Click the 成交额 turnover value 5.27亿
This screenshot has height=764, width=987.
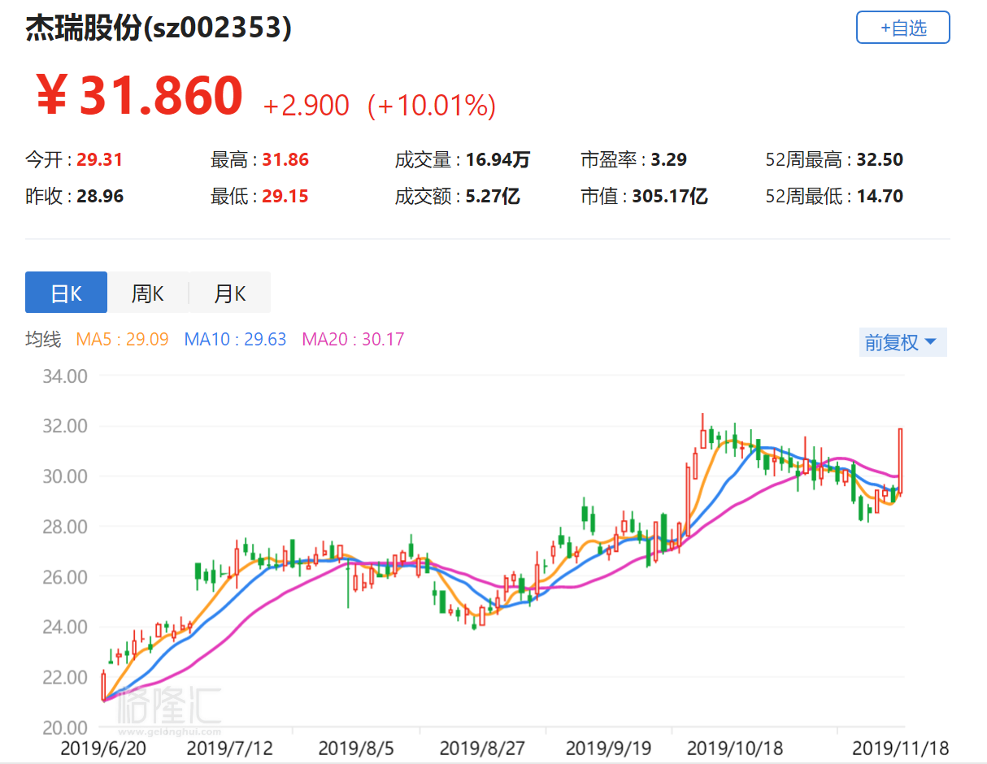(492, 196)
